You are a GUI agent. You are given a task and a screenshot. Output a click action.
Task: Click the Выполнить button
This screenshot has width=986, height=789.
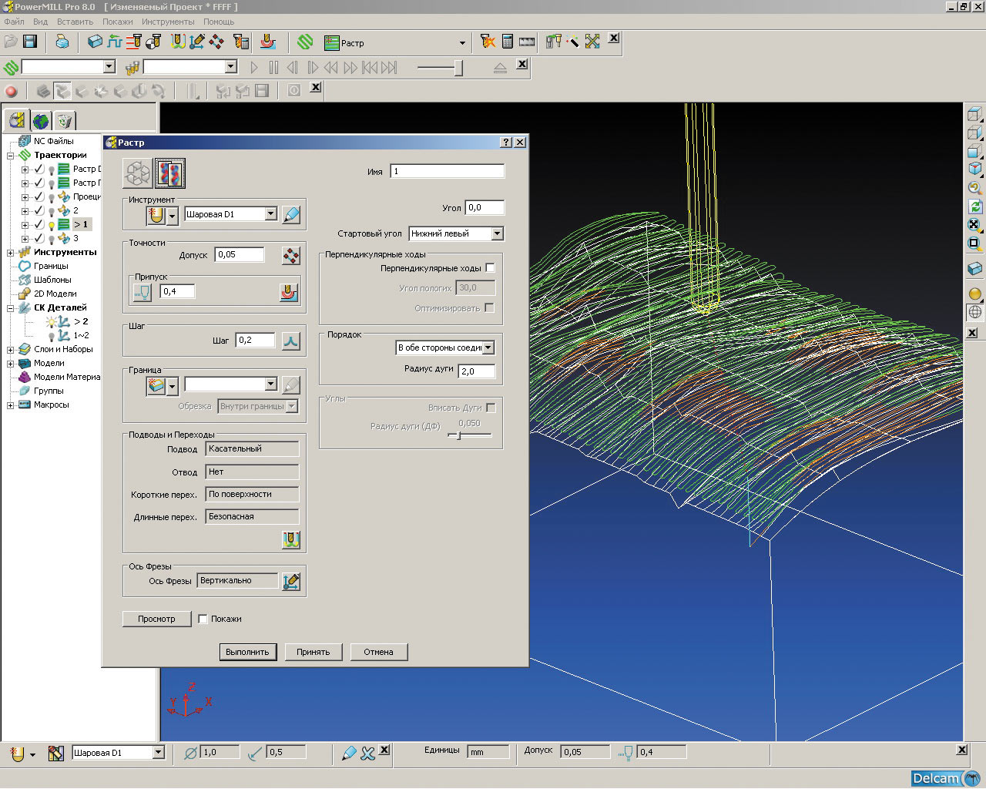[x=247, y=652]
